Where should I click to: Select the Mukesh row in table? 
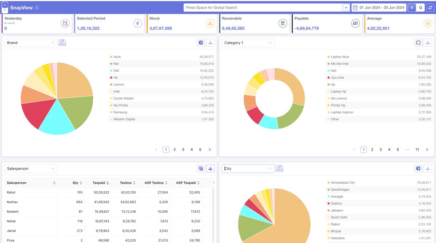109,211
